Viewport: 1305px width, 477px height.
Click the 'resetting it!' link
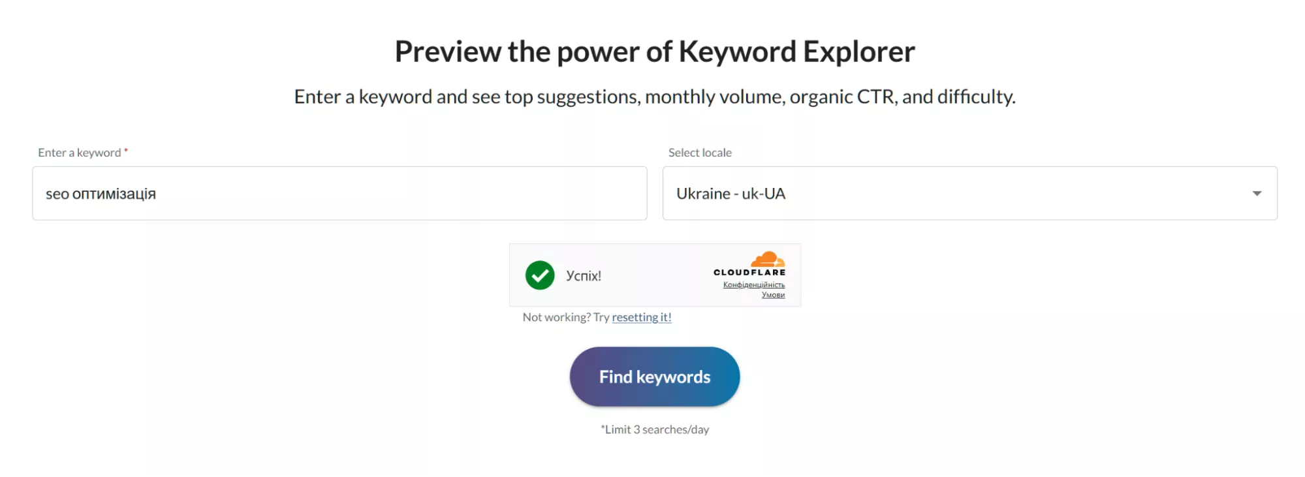point(641,318)
